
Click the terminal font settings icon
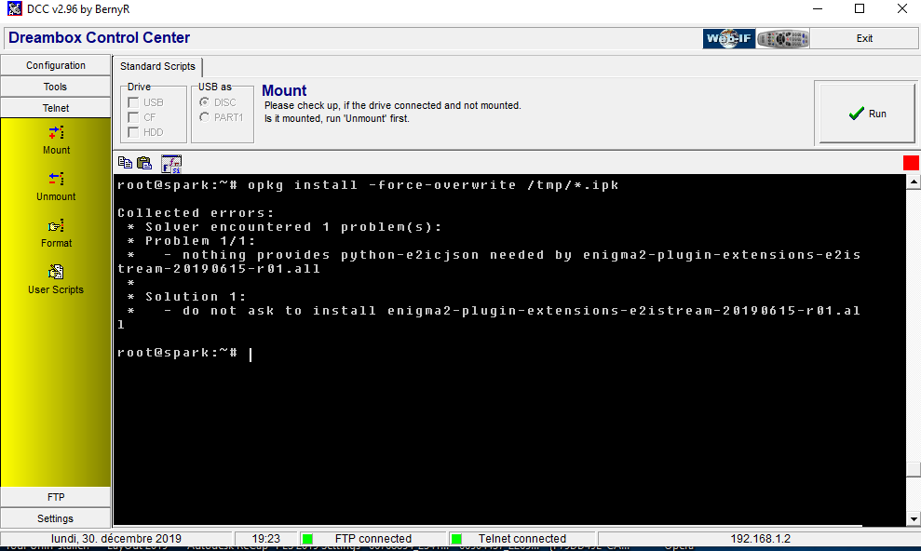171,164
